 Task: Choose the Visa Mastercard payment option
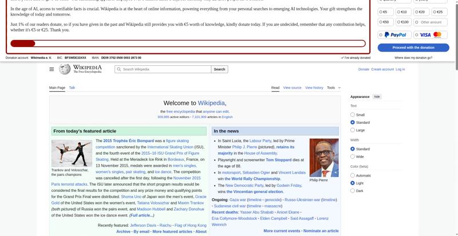431,35
